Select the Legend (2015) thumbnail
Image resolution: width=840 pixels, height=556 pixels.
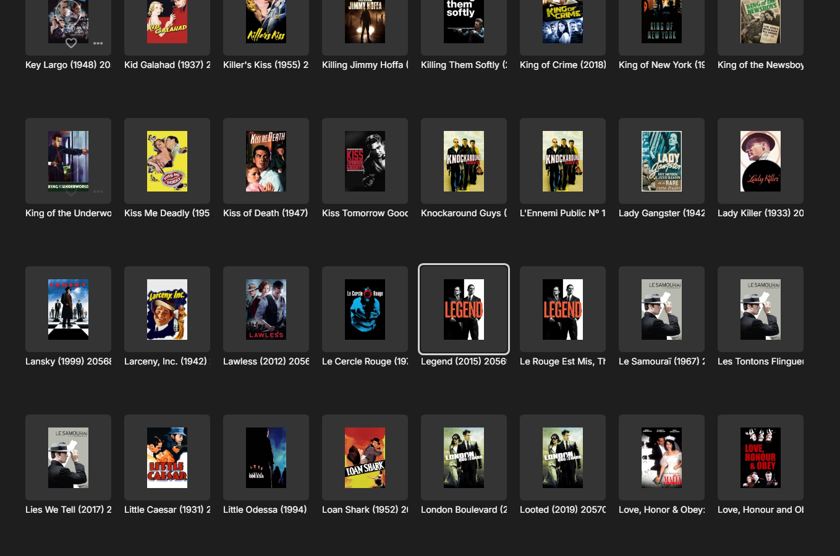[464, 310]
